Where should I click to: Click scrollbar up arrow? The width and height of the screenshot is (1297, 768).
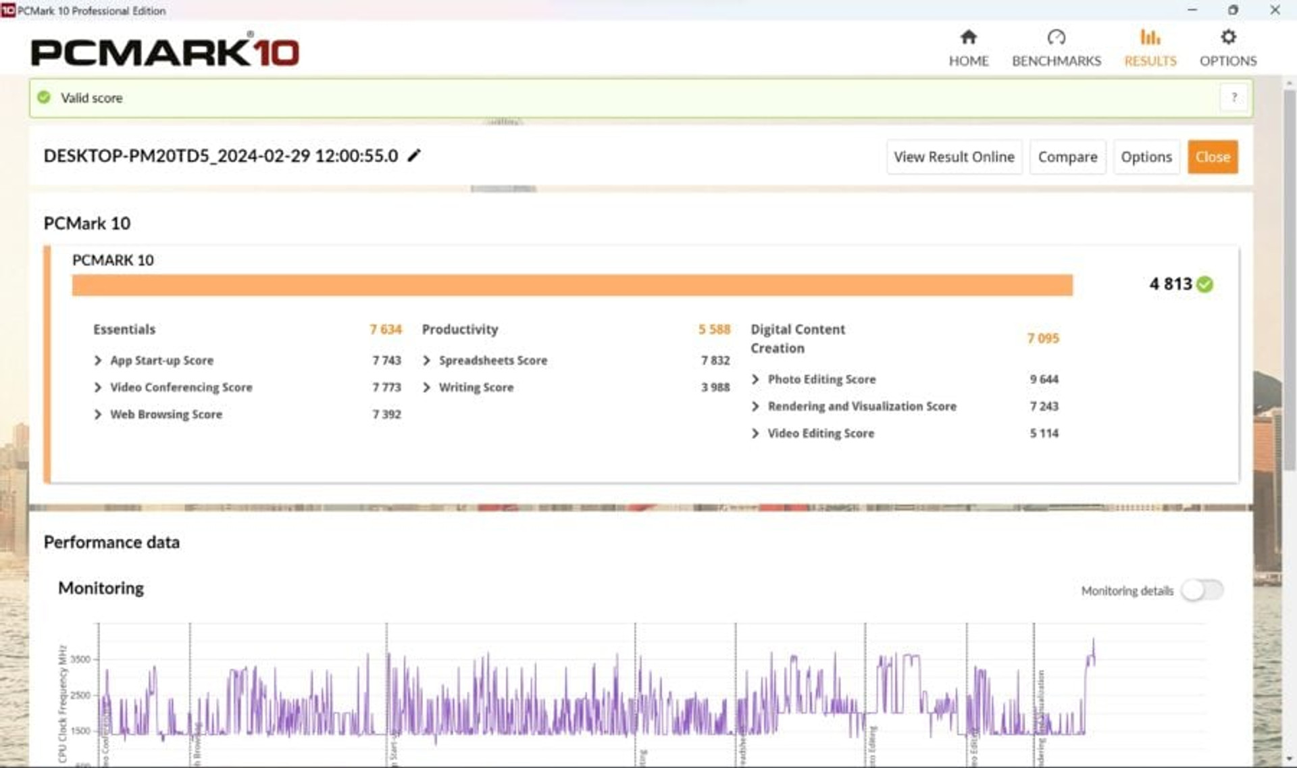1289,83
